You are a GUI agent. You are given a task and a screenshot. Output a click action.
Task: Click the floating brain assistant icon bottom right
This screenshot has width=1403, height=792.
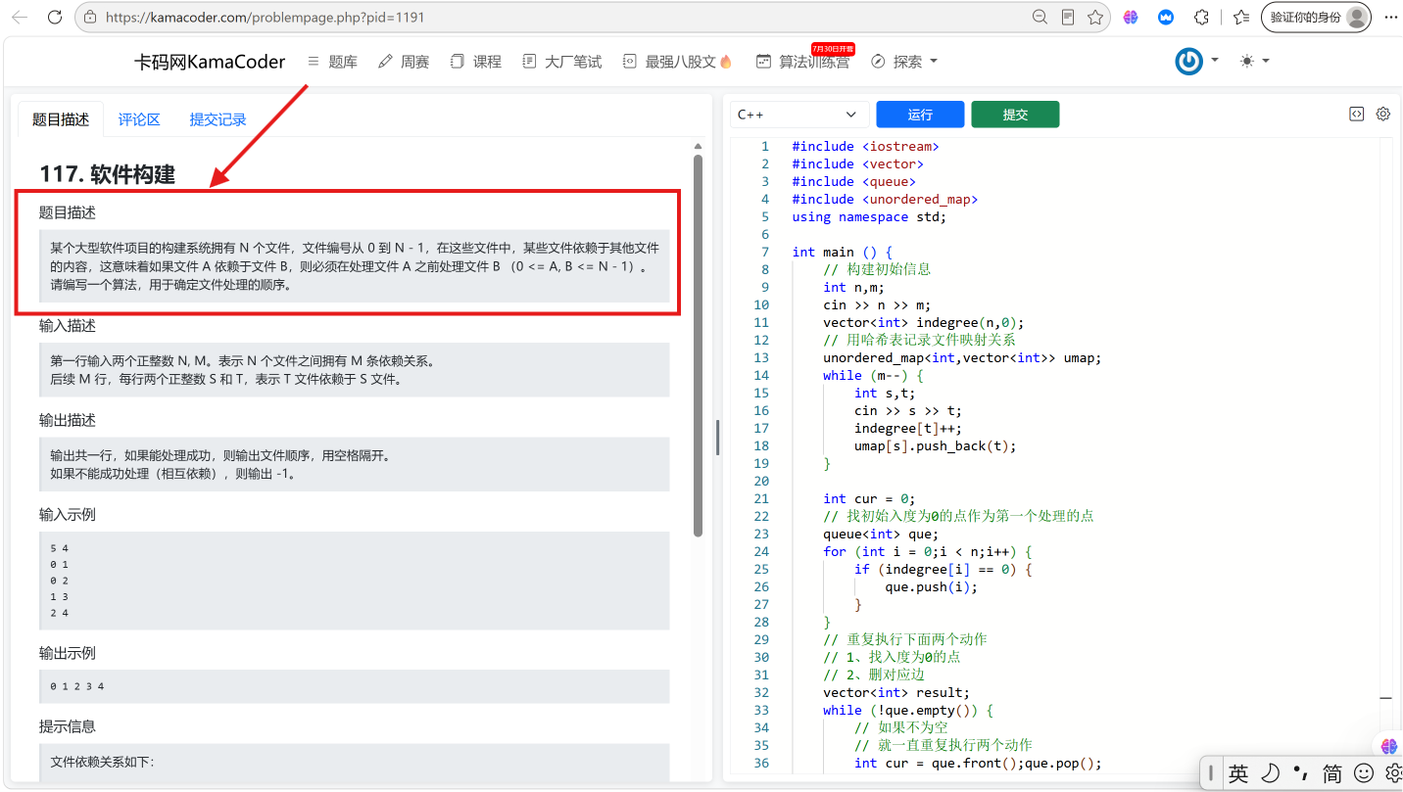tap(1389, 746)
